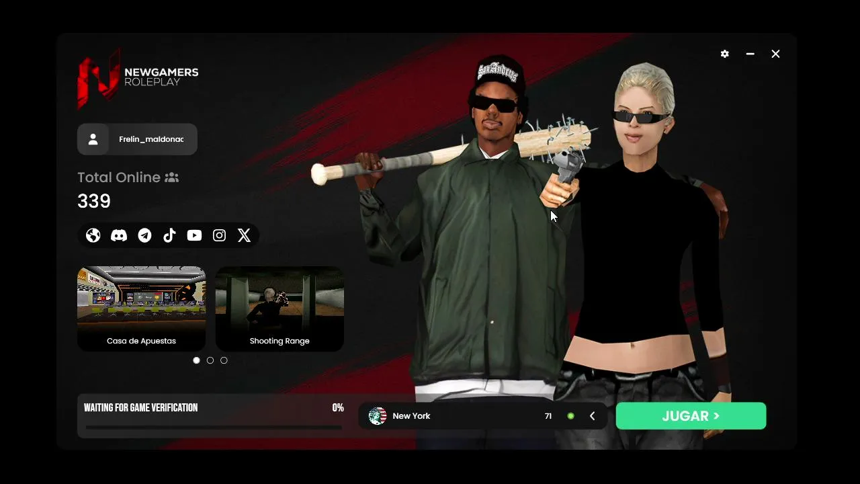Open the YouTube channel icon
The image size is (860, 484).
click(x=194, y=235)
